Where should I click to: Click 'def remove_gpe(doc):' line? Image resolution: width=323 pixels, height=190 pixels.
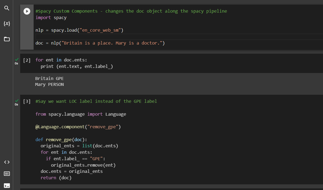61,140
